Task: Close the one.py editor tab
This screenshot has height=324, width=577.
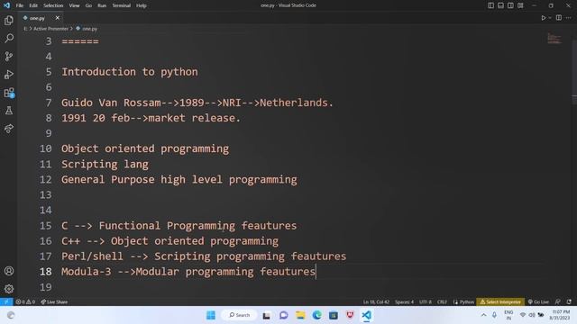Action: point(57,18)
